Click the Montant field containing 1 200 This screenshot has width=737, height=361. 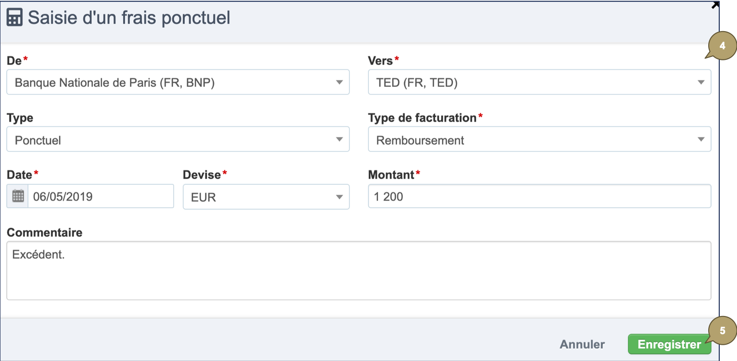point(539,196)
